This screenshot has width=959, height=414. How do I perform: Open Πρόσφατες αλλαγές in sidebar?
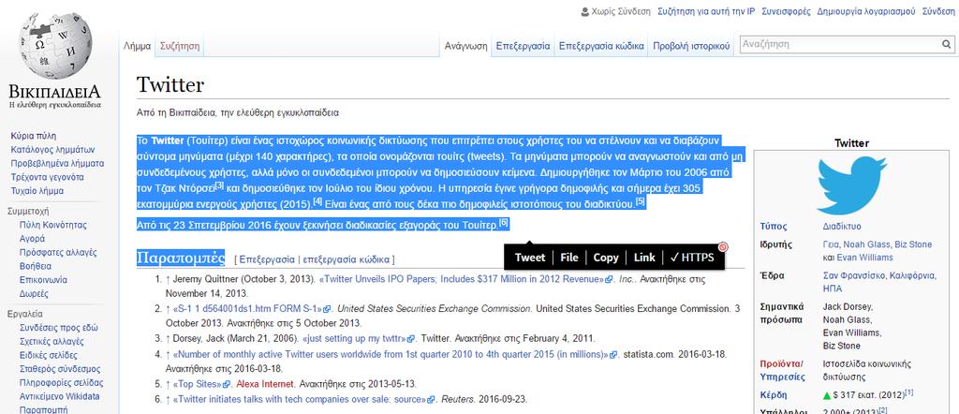pos(58,253)
